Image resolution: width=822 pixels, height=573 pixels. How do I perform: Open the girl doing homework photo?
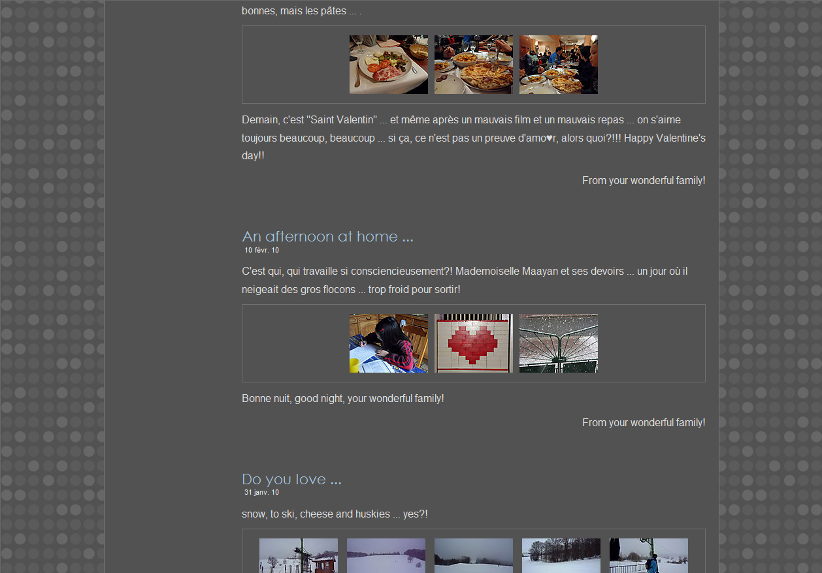[388, 343]
